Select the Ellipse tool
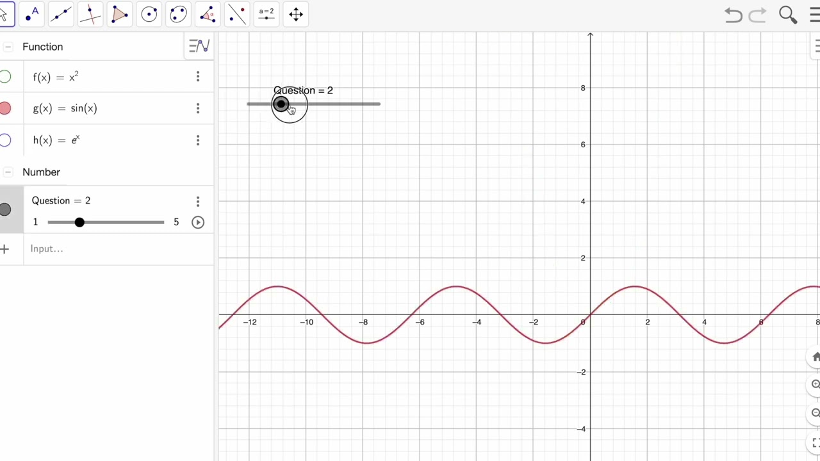 coord(179,14)
